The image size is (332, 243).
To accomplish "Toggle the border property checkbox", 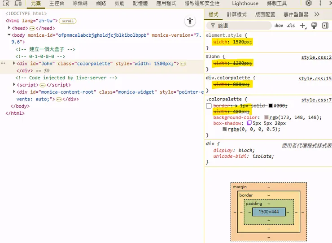I will click(209, 106).
